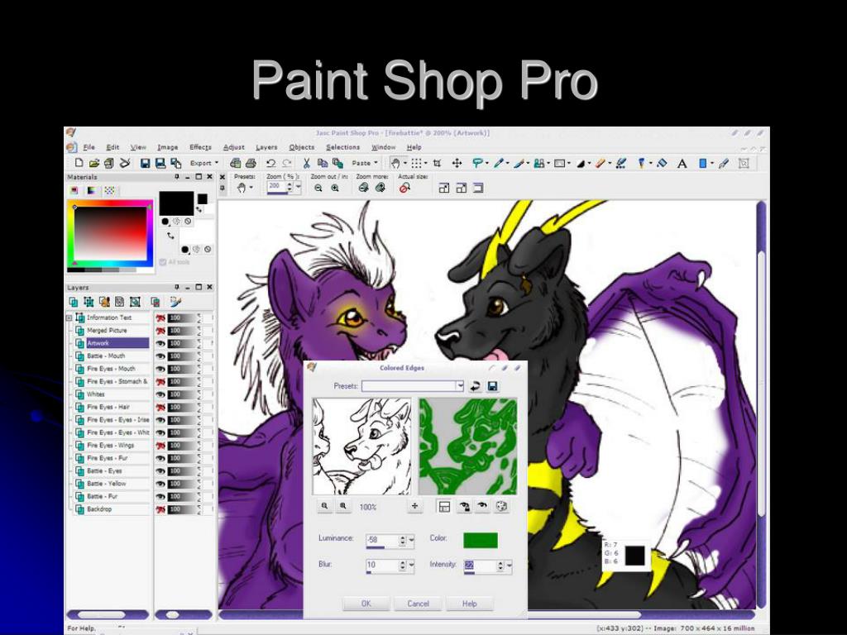Click the save preset floppy icon in dialog
This screenshot has height=635, width=847.
[x=492, y=386]
